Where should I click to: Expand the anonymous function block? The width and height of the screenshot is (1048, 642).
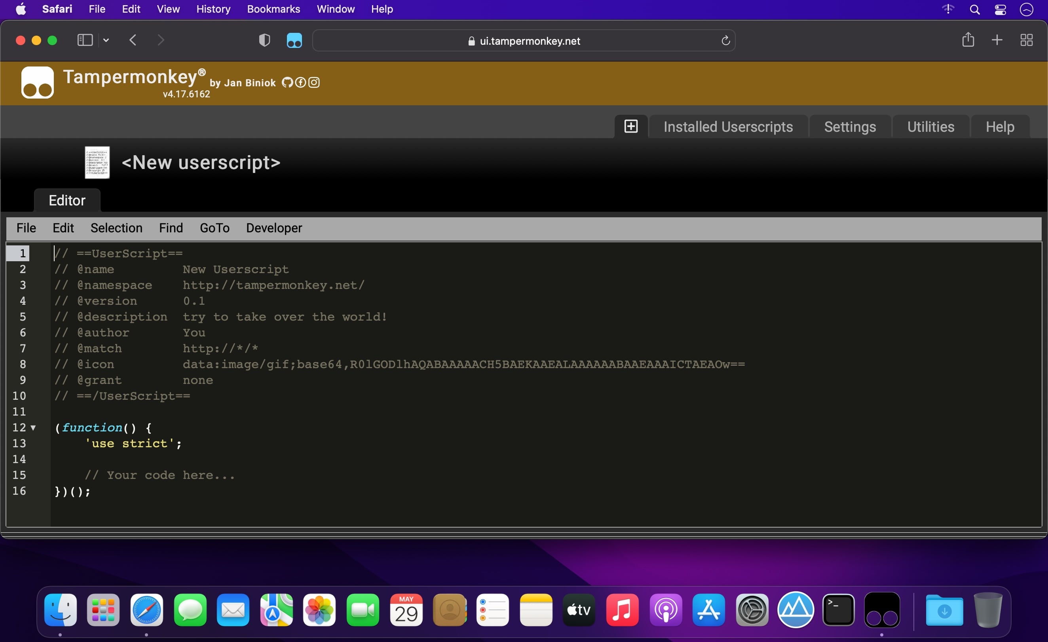tap(34, 427)
